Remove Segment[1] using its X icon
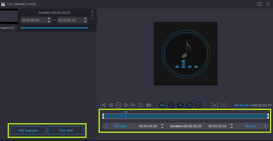Viewport: 273px width, 141px height. pos(92,12)
